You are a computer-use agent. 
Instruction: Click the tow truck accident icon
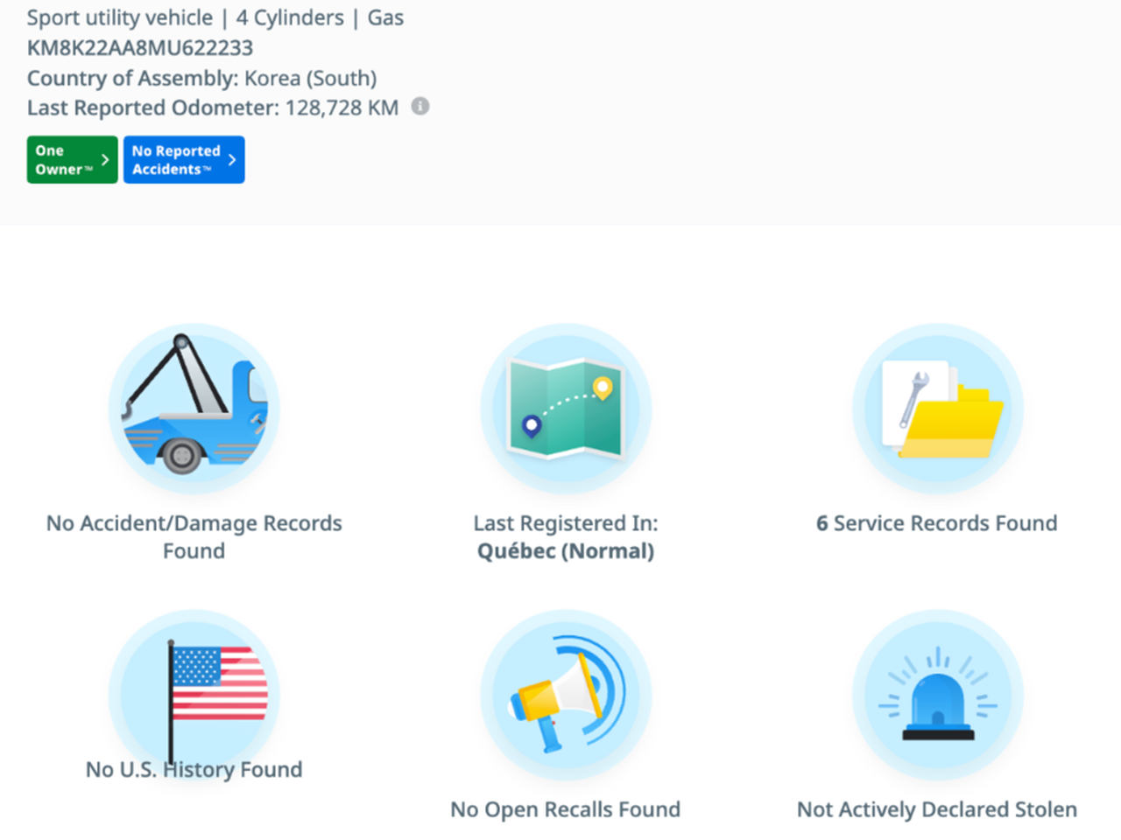[194, 409]
